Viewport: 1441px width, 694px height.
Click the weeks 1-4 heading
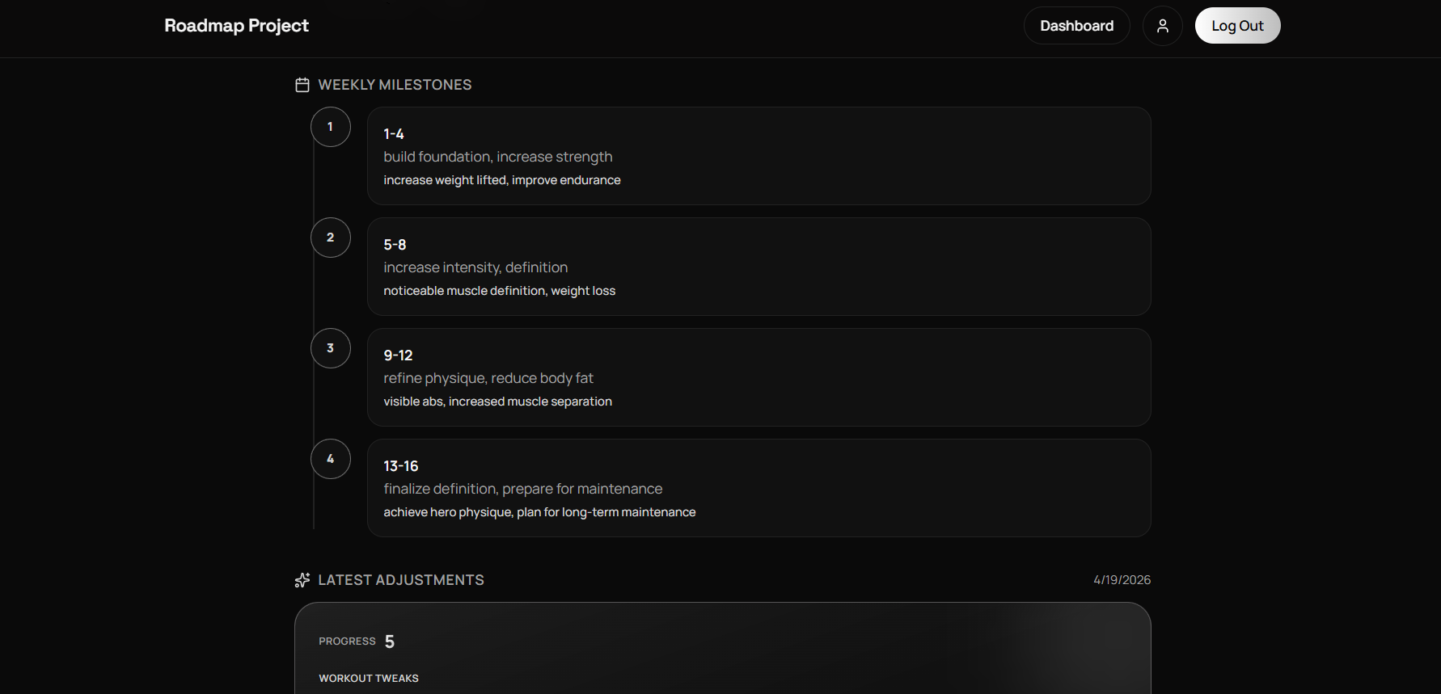point(394,134)
